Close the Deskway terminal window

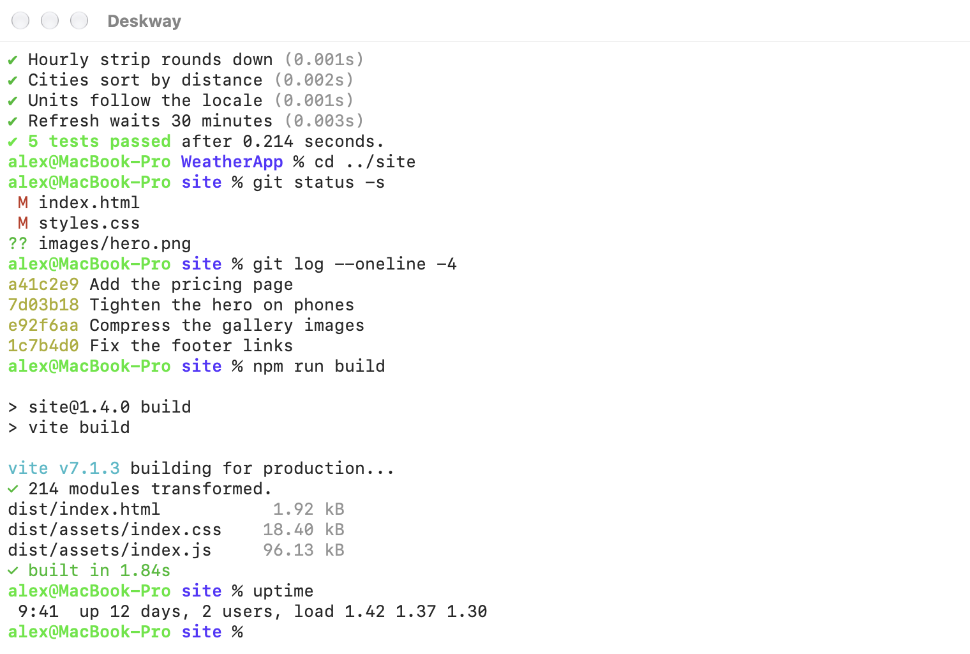coord(20,21)
